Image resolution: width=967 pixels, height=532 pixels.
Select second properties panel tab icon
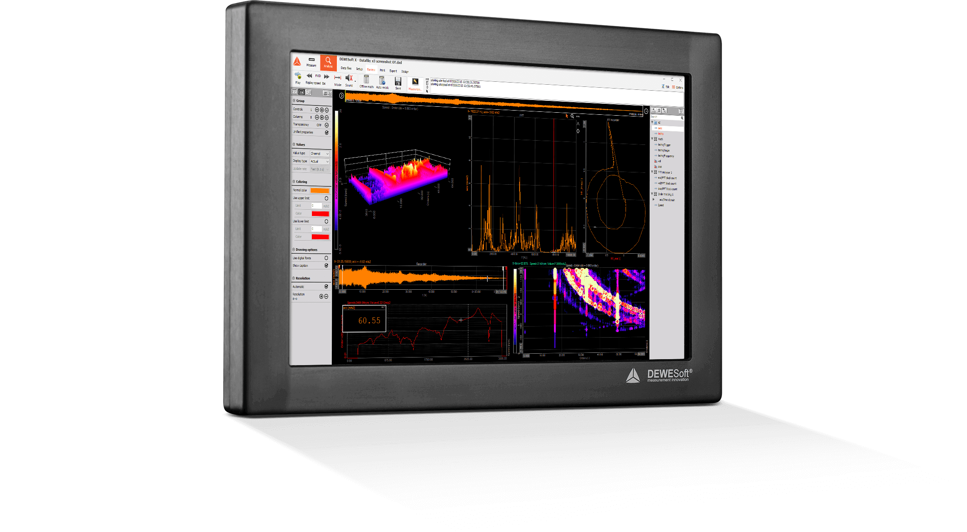pyautogui.click(x=302, y=92)
